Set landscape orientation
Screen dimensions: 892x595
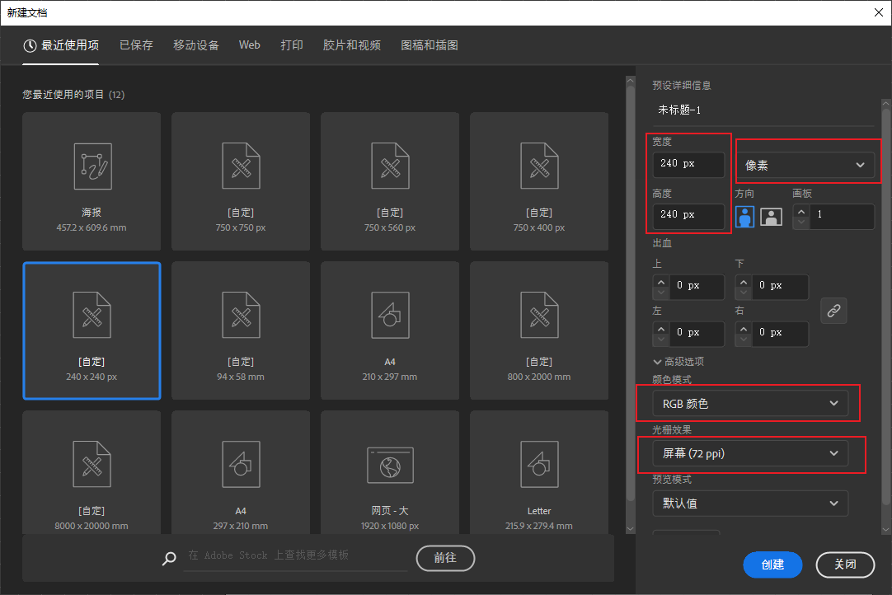(771, 217)
